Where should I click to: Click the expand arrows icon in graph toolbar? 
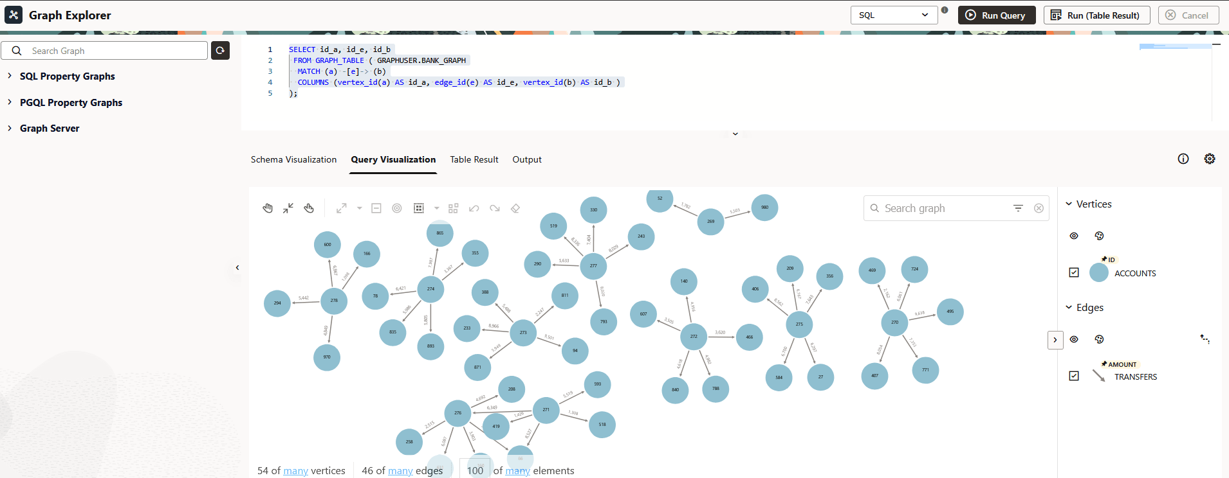tap(342, 208)
